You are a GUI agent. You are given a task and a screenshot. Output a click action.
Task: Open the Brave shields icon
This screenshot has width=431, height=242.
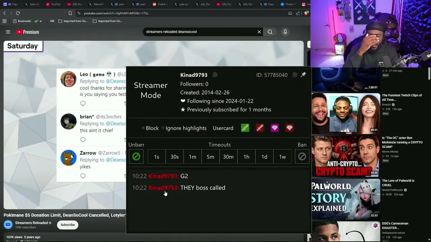(x=306, y=13)
